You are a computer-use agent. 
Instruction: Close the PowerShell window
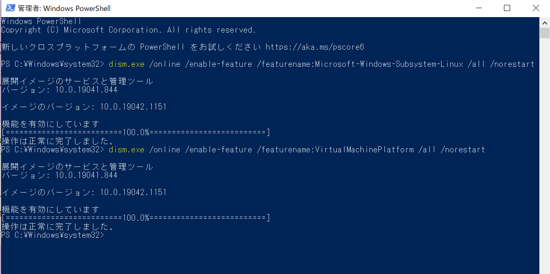(x=535, y=8)
